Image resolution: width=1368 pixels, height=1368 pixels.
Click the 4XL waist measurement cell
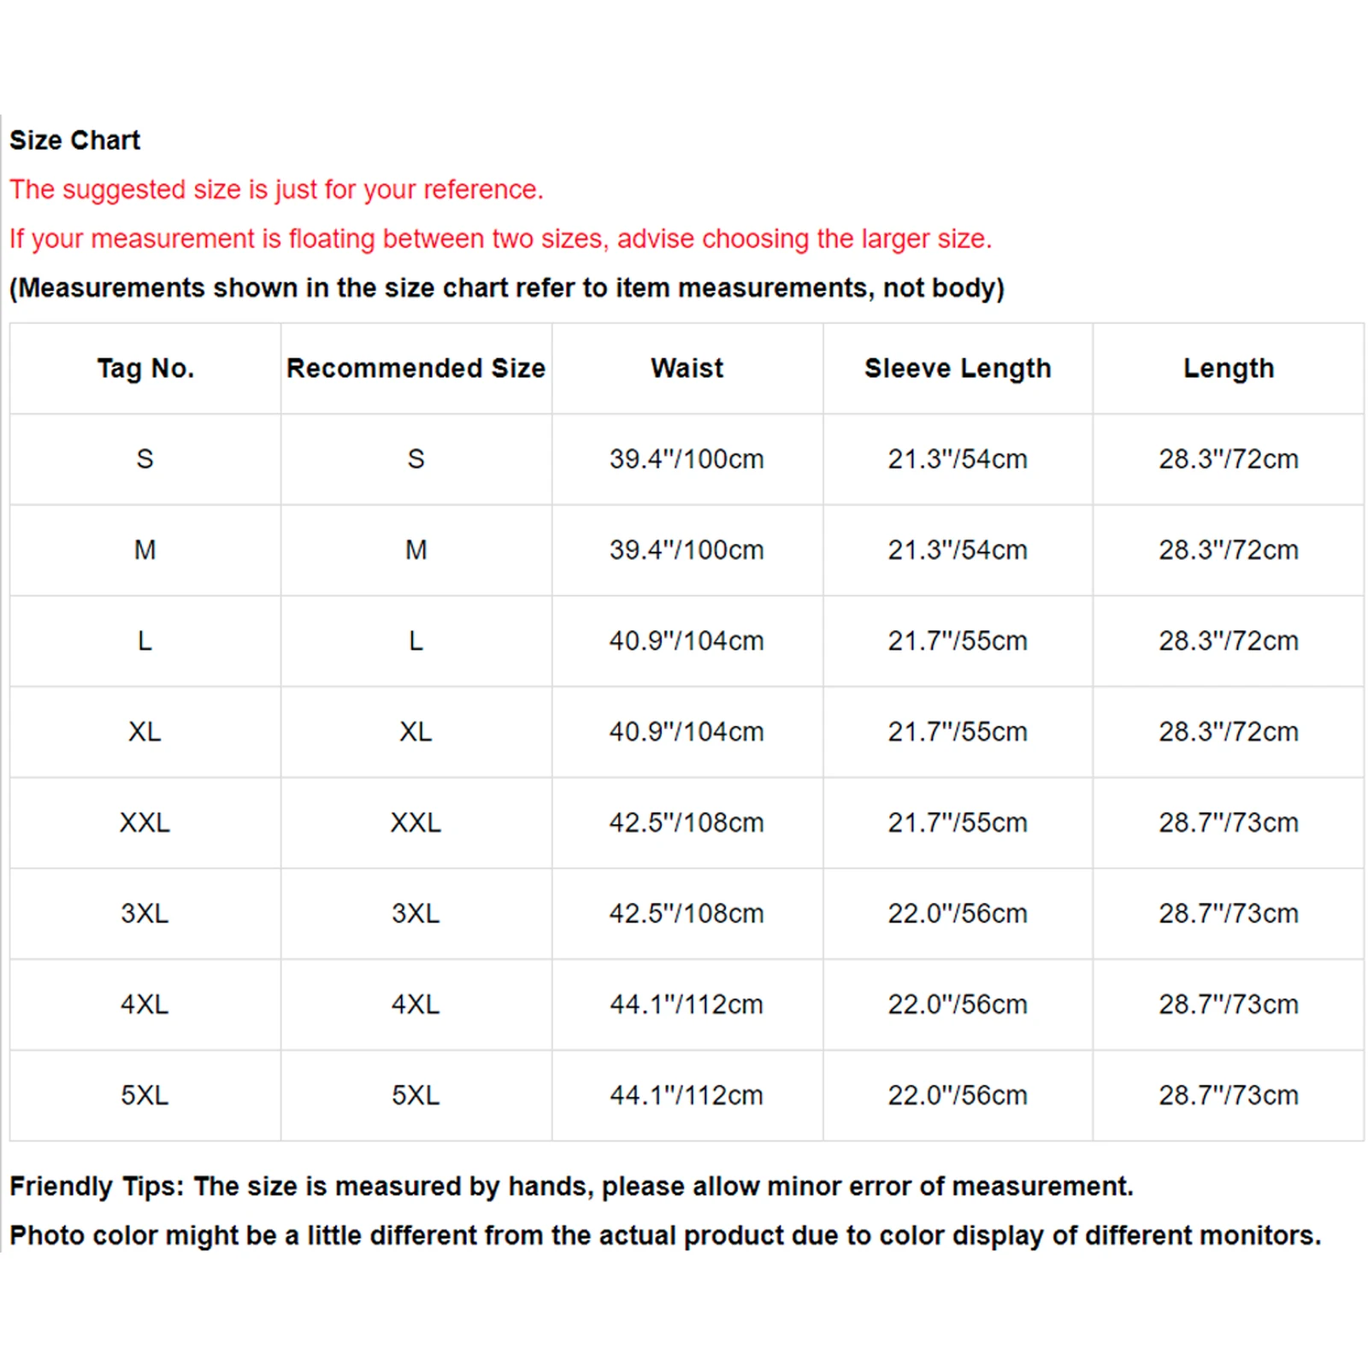tap(687, 1004)
